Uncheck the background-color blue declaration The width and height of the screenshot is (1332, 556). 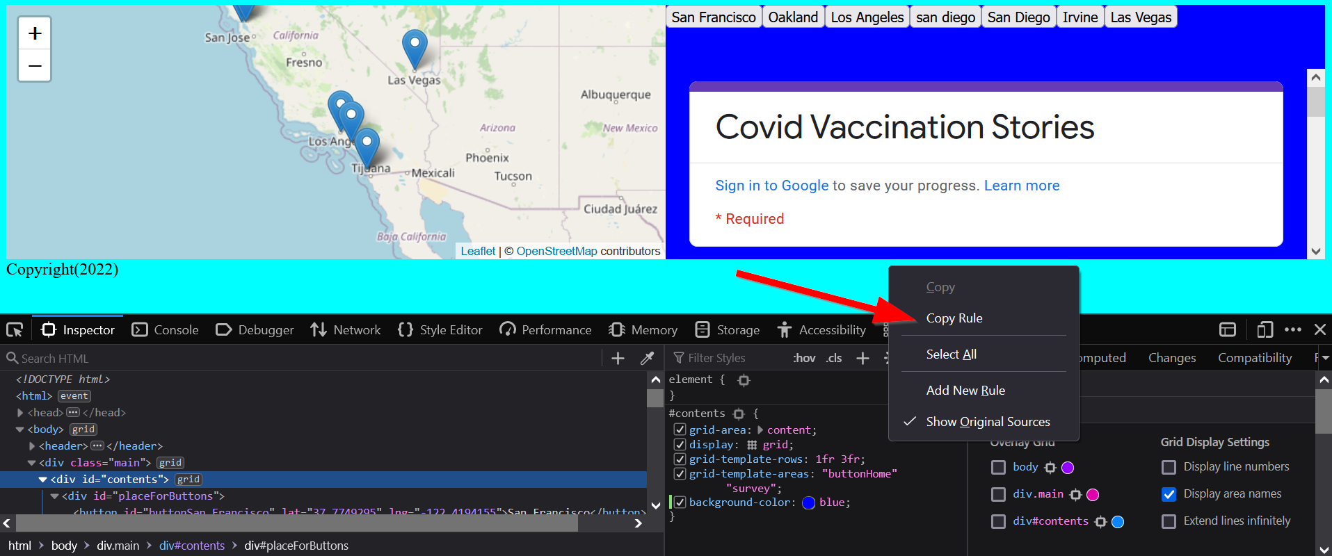pyautogui.click(x=680, y=502)
